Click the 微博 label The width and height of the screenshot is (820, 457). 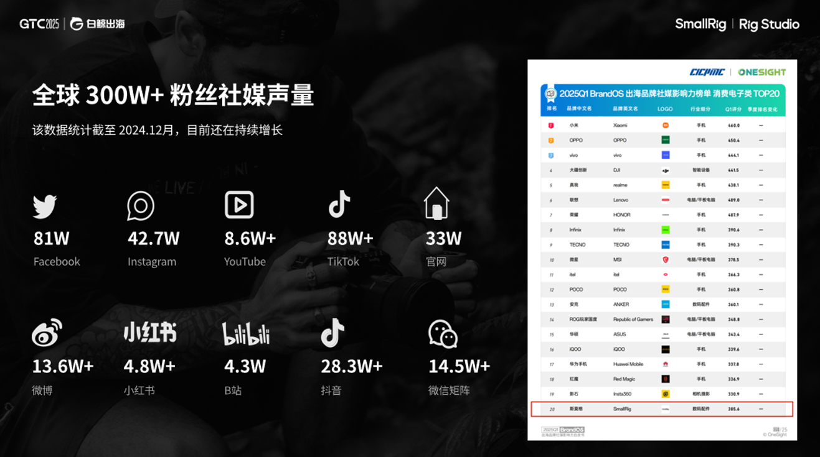click(x=42, y=390)
